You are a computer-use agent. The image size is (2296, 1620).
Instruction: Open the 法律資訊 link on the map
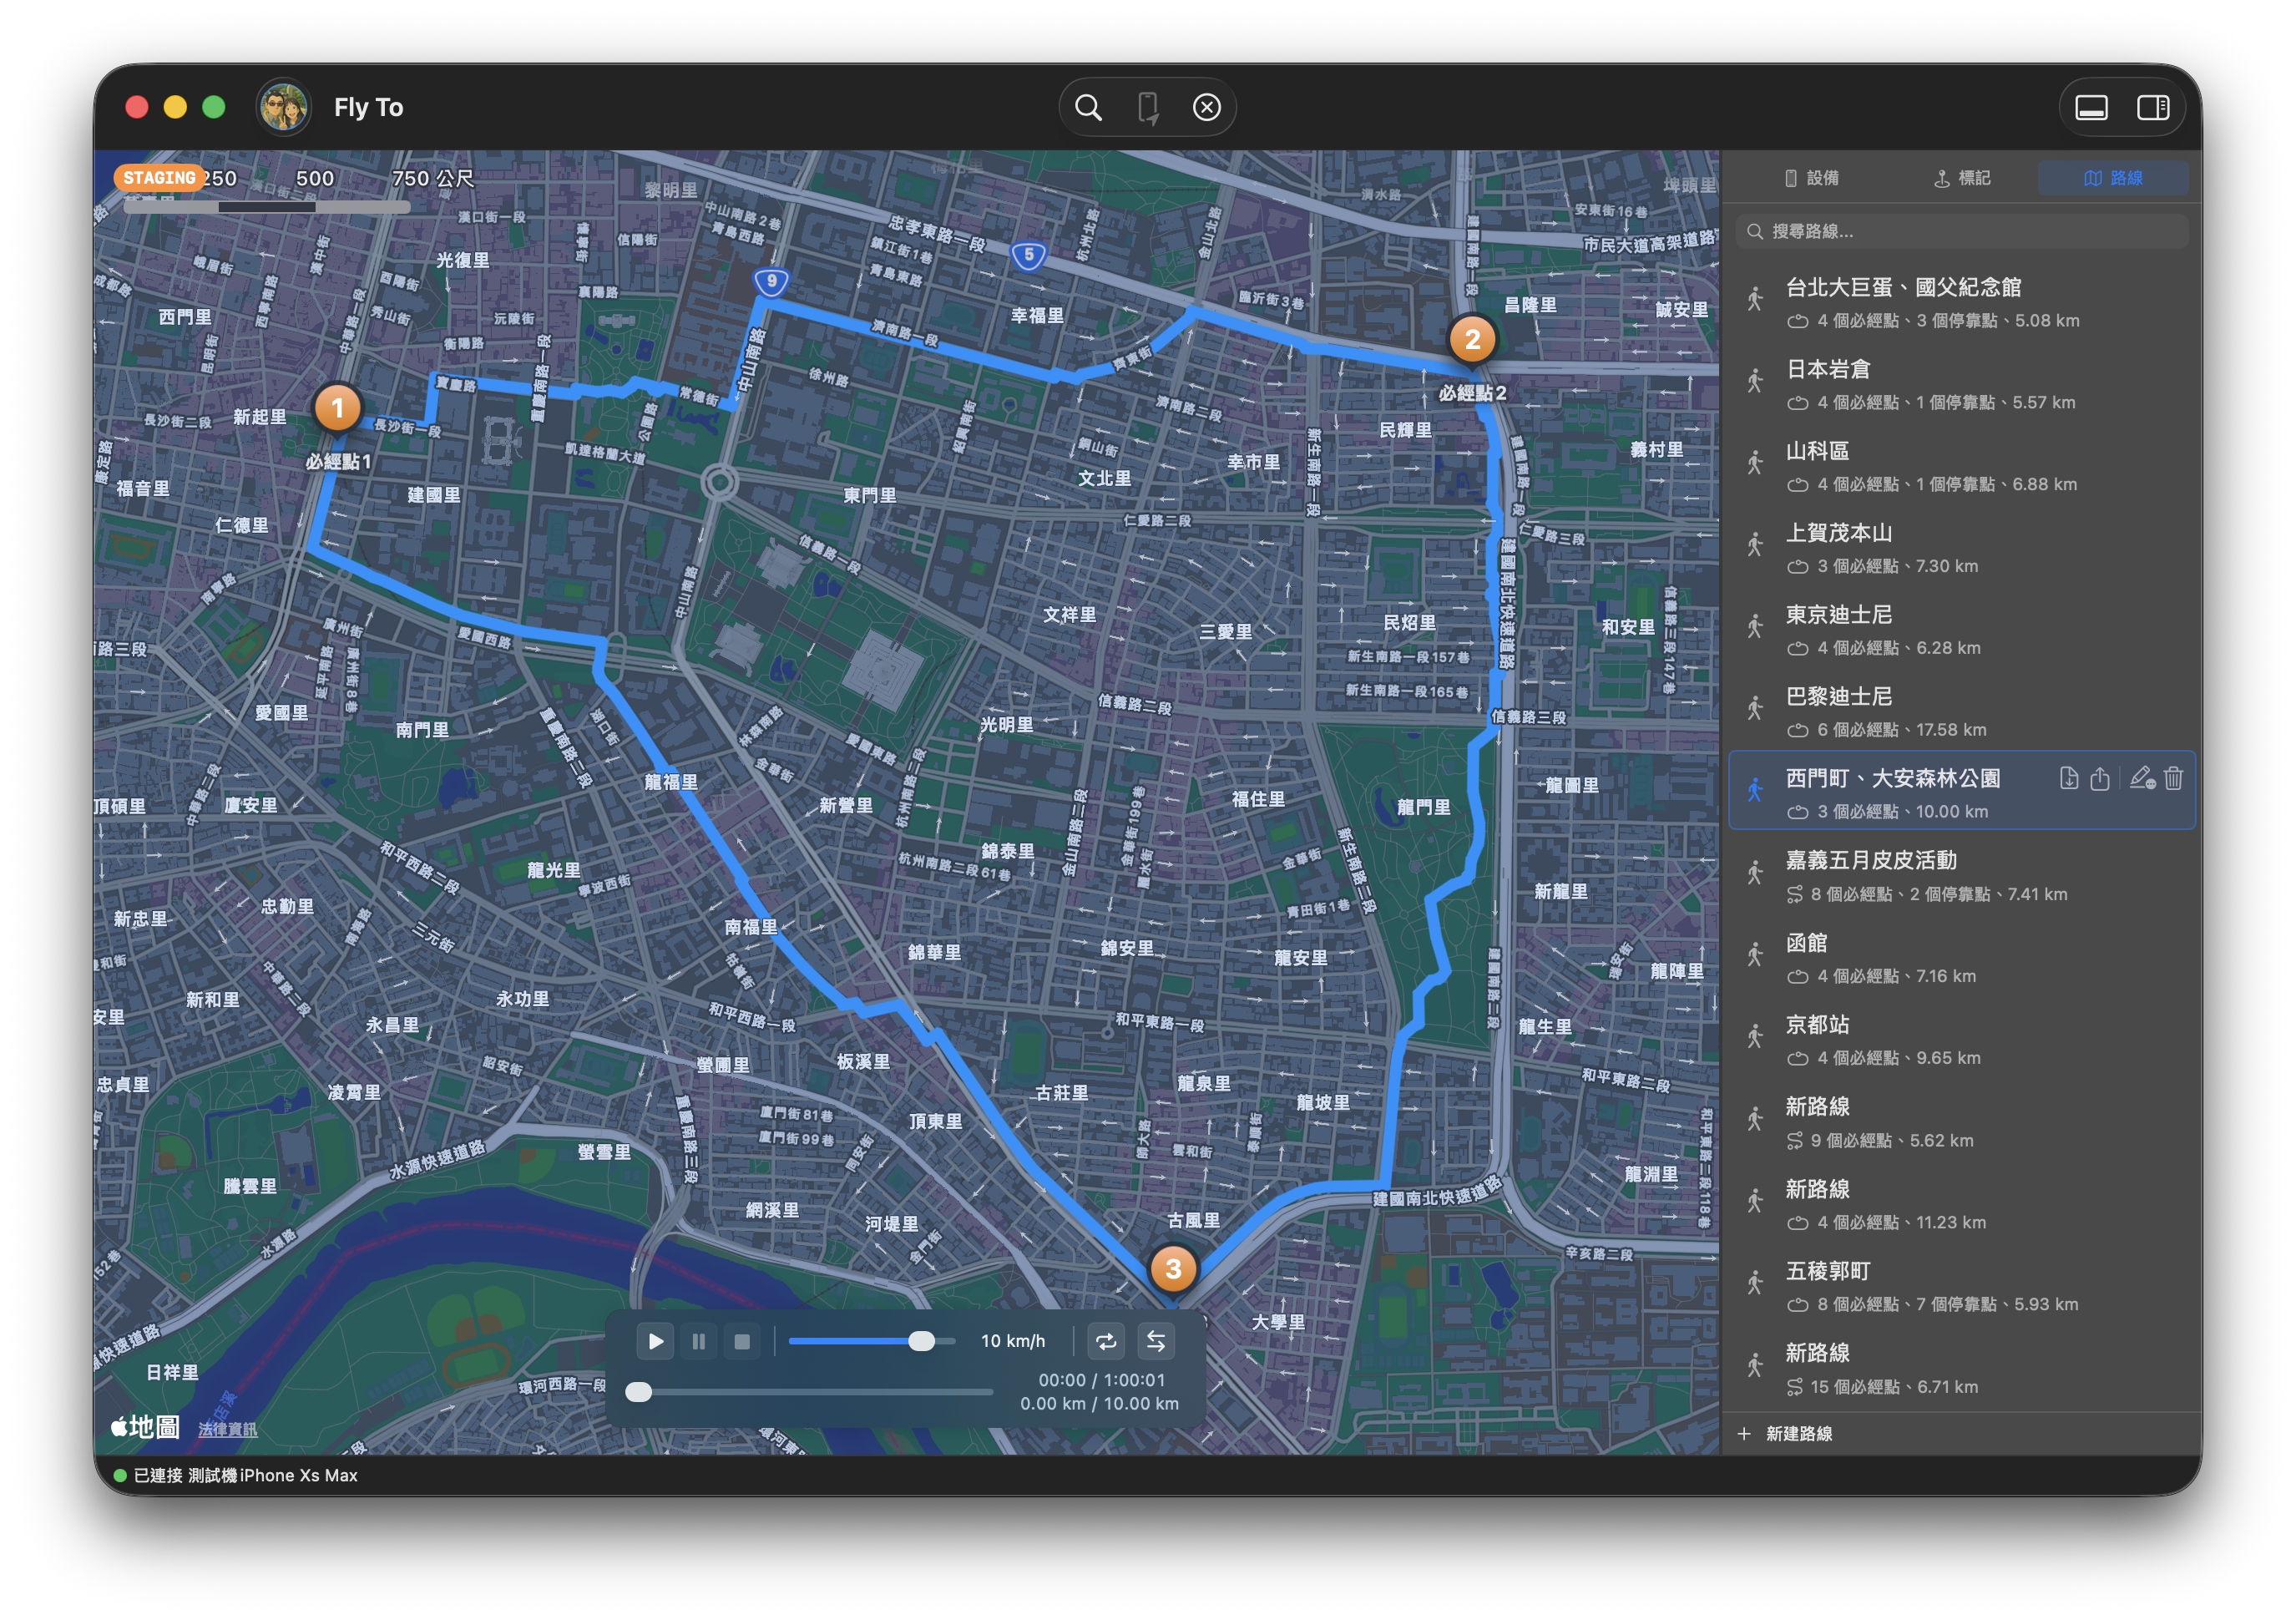point(227,1429)
